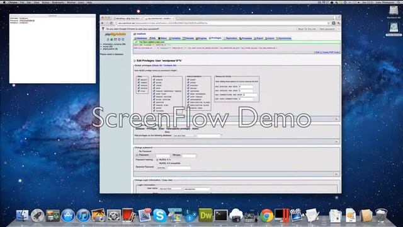
Task: Open System Preferences gear in Dock
Action: (x=113, y=215)
